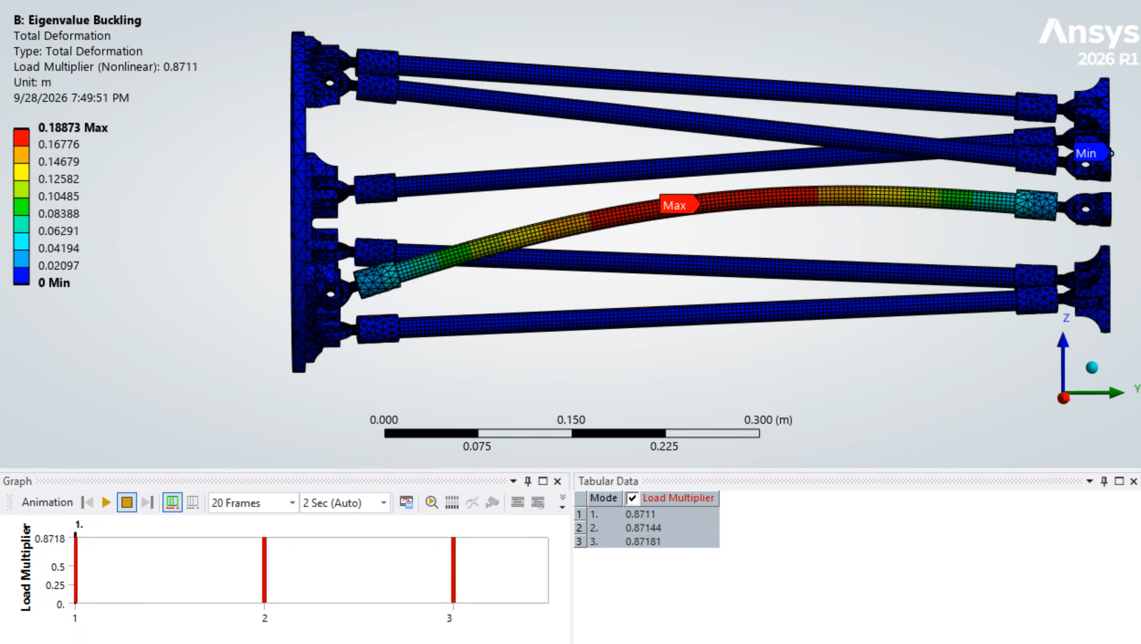The height and width of the screenshot is (644, 1141).
Task: Click the Zoom to Fit animation icon
Action: 432,502
